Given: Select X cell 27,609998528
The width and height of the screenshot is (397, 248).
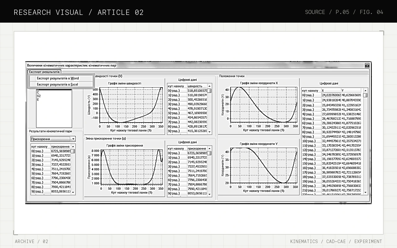Looking at the screenshot, I should (331, 114).
